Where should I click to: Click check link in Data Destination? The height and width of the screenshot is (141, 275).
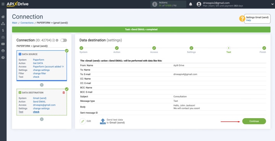point(36,112)
